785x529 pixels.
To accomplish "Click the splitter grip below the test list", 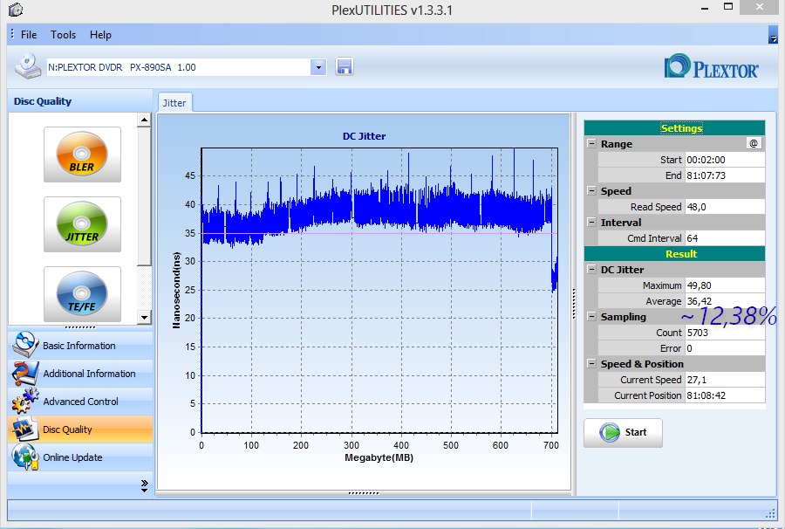I will (80, 327).
